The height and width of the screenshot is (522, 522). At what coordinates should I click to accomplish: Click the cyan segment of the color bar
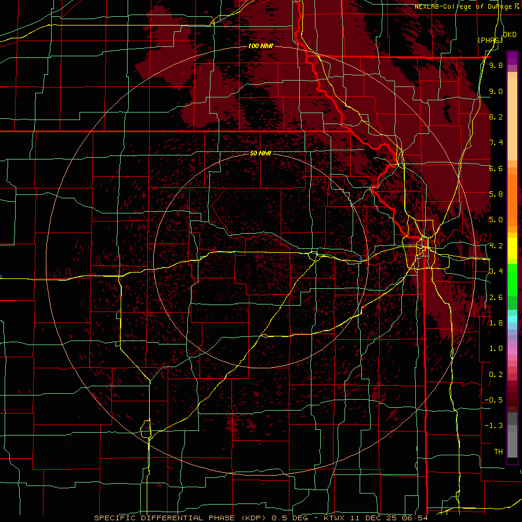click(x=512, y=319)
